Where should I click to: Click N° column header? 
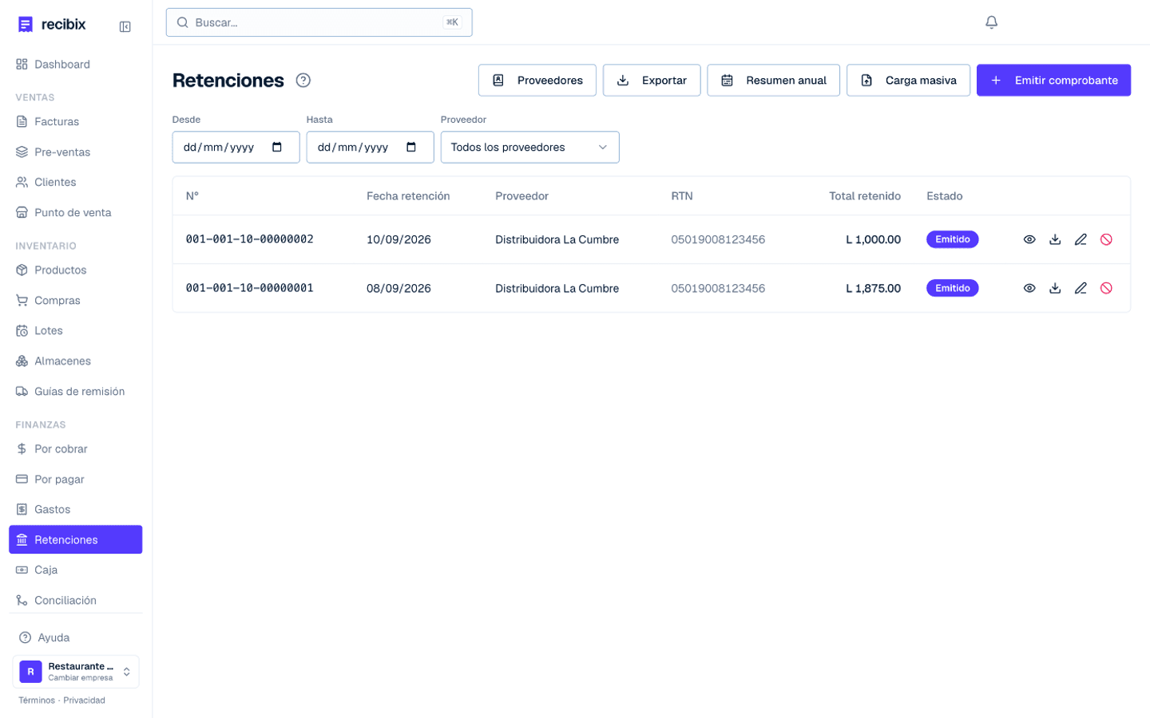click(x=192, y=196)
